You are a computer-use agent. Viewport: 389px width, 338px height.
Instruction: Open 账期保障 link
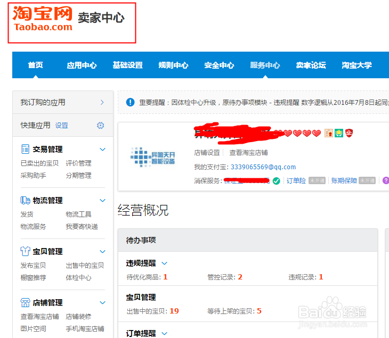click(344, 180)
